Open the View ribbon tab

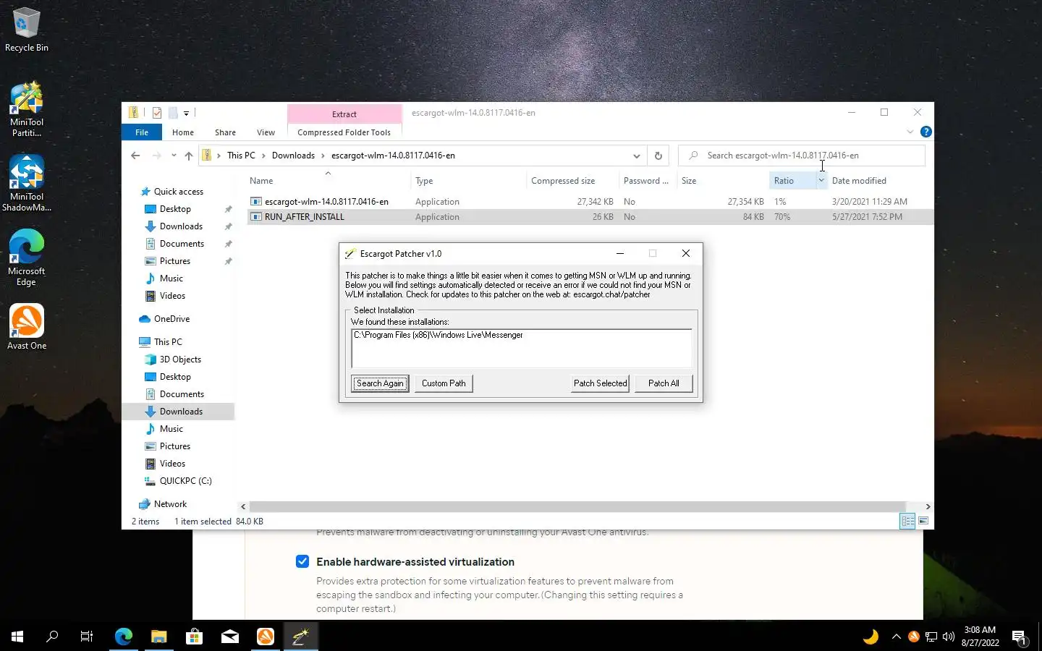(266, 132)
